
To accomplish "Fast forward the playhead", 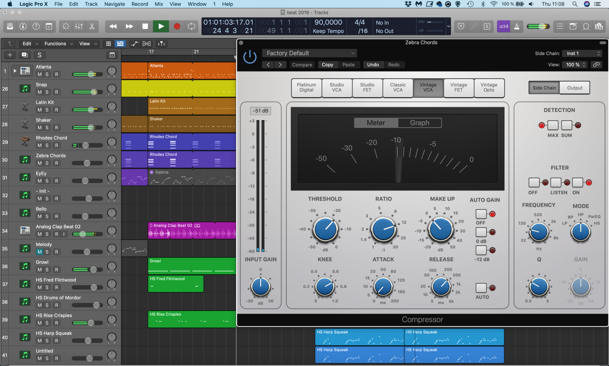I will tap(129, 26).
